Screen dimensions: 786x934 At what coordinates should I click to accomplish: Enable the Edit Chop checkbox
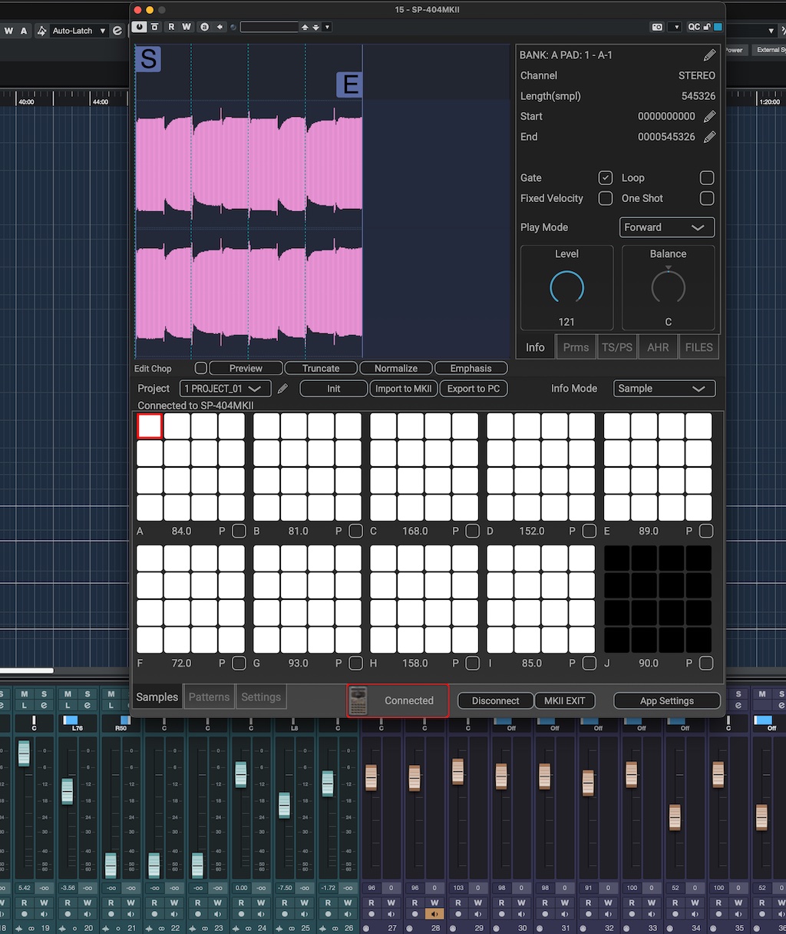click(x=201, y=368)
